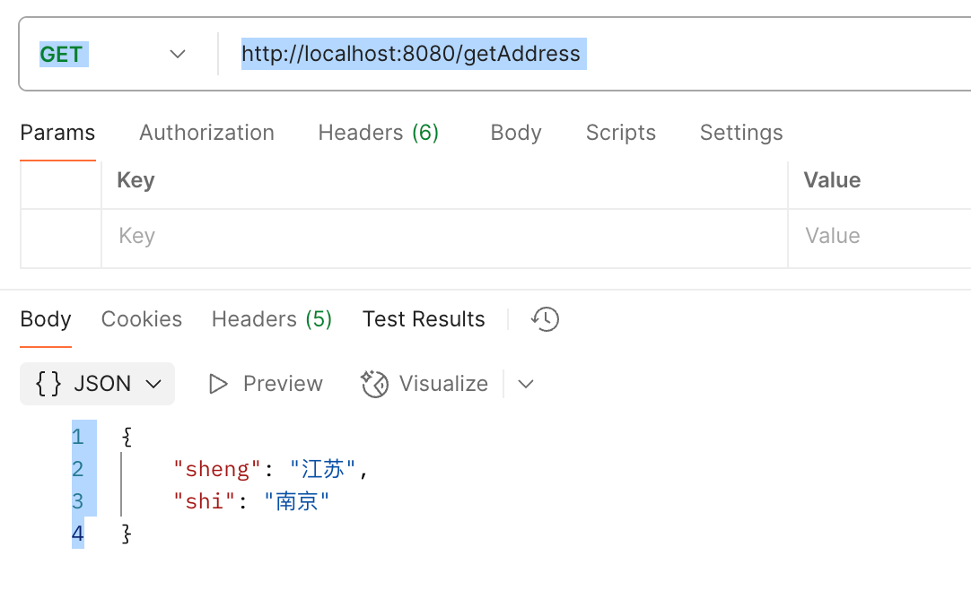Click the sheng key in the JSON response

(215, 469)
